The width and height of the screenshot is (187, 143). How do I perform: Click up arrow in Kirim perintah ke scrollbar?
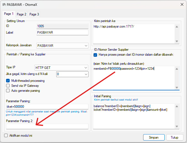(x=177, y=27)
